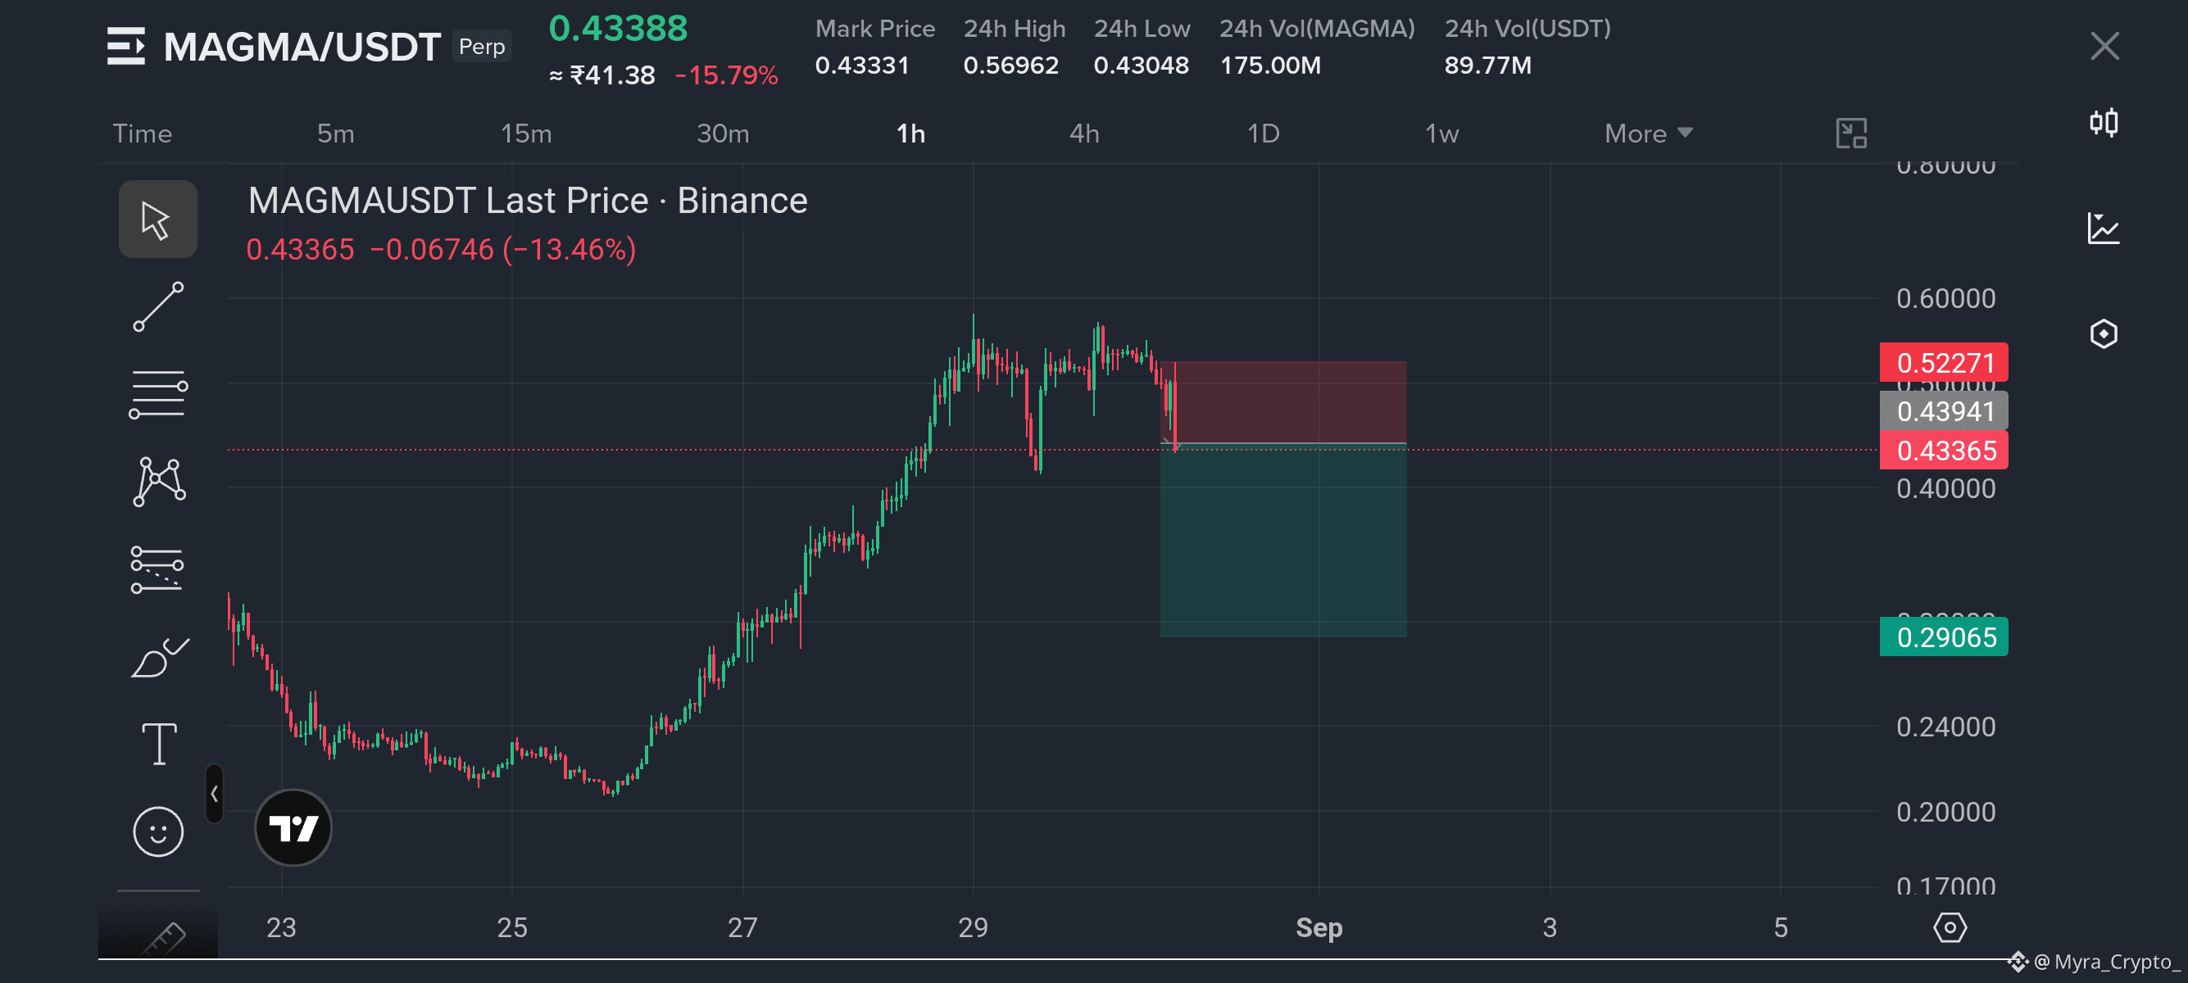Open the indicators line chart icon

(x=2103, y=229)
